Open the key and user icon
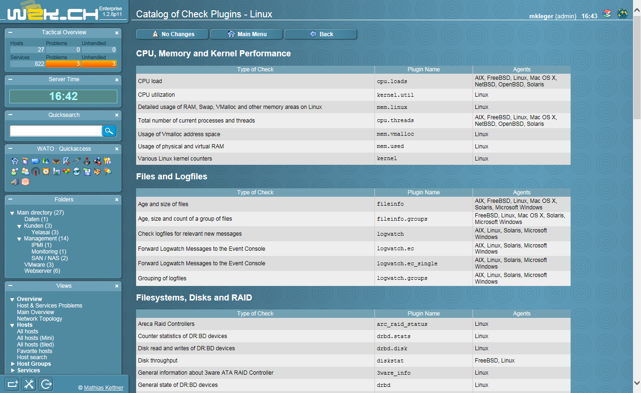Image resolution: width=641 pixels, height=393 pixels. pos(107,161)
